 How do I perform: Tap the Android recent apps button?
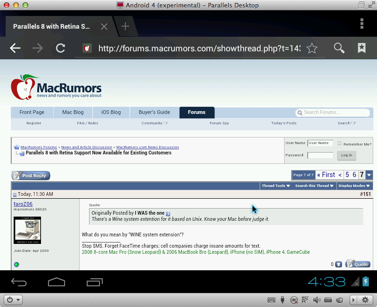95,282
